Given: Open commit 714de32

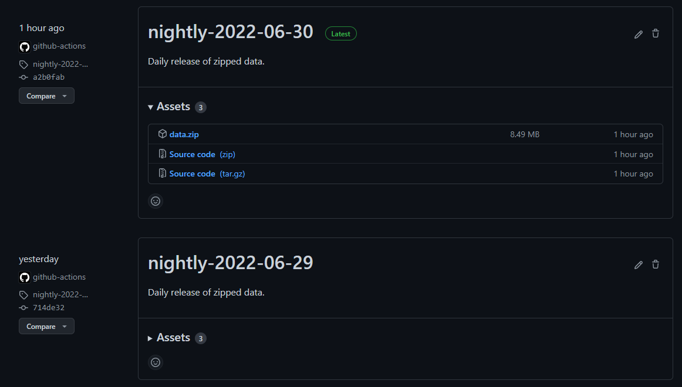Looking at the screenshot, I should (x=49, y=307).
